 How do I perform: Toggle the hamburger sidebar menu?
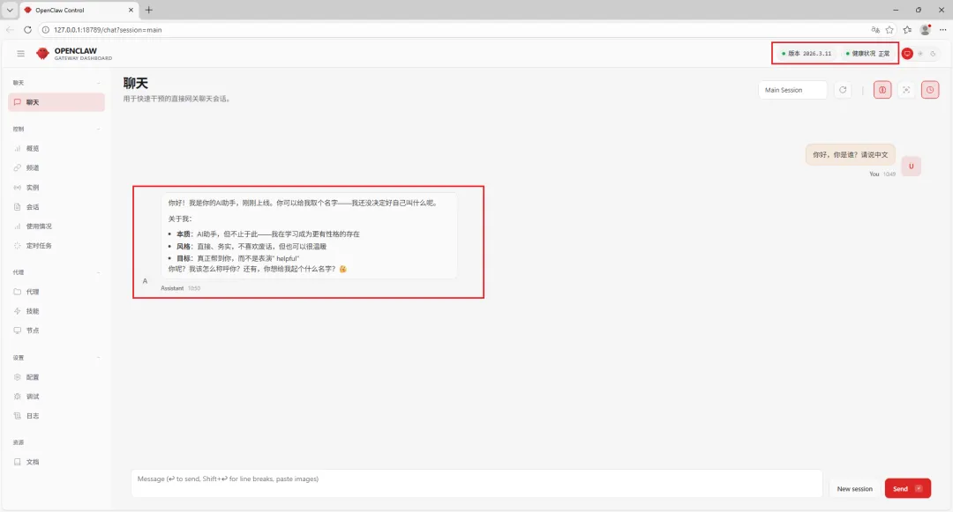[20, 54]
